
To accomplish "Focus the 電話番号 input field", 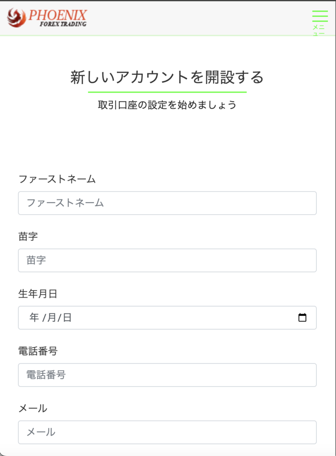I will [x=167, y=375].
